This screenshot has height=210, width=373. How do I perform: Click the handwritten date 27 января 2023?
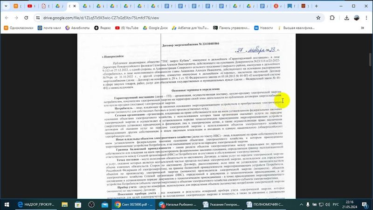[x=257, y=50]
